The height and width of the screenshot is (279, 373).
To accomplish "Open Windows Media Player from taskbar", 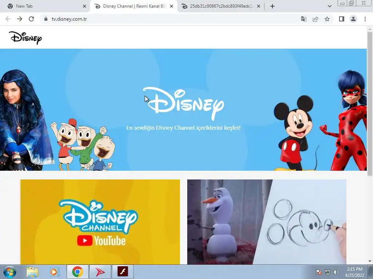I will coord(54,272).
